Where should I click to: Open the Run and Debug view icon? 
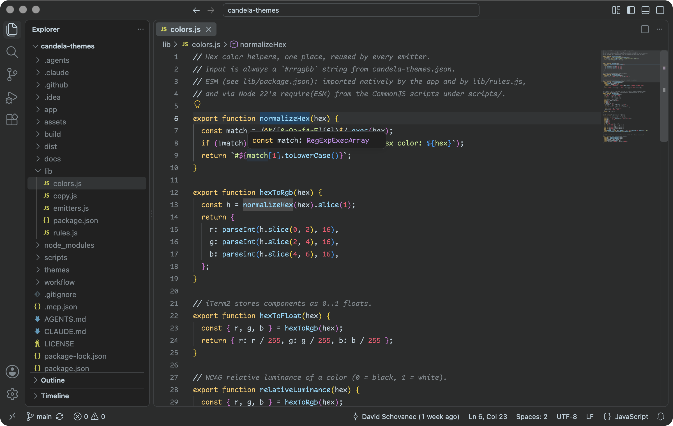(x=12, y=98)
